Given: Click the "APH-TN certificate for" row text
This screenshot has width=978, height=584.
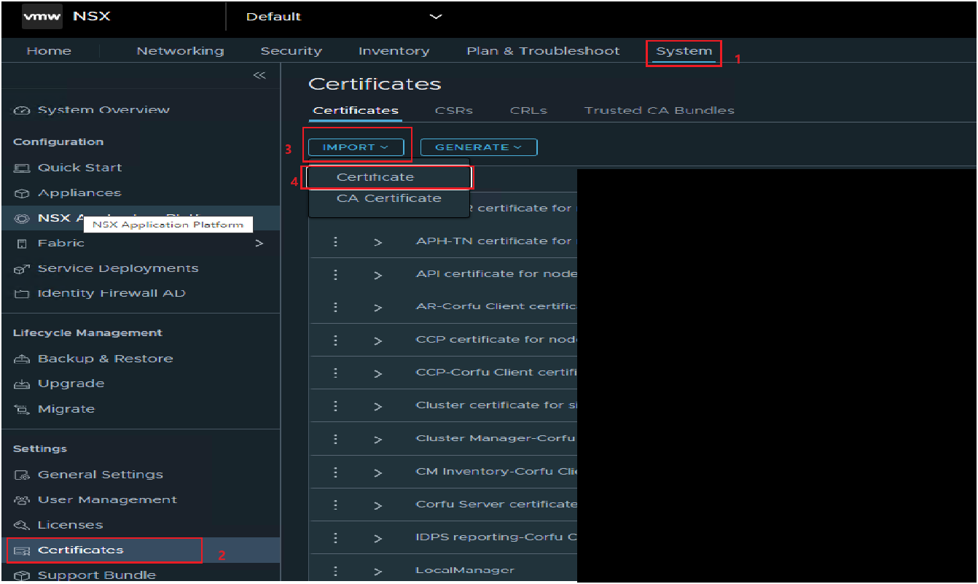Looking at the screenshot, I should coord(496,241).
